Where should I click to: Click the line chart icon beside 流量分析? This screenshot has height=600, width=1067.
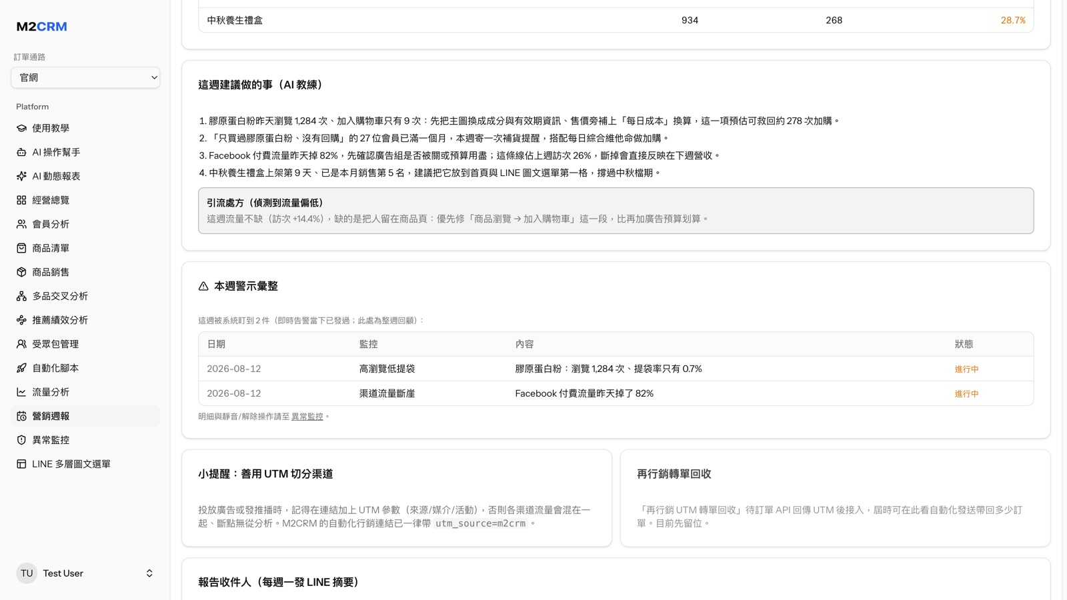pos(21,392)
